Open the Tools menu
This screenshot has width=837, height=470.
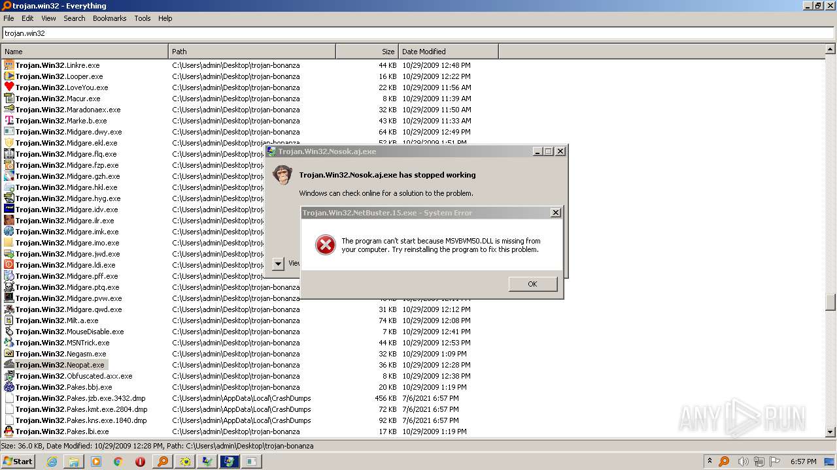[143, 18]
